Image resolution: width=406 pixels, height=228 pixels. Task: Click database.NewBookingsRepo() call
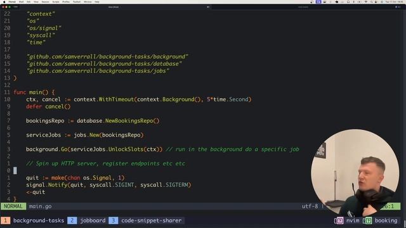pos(118,121)
